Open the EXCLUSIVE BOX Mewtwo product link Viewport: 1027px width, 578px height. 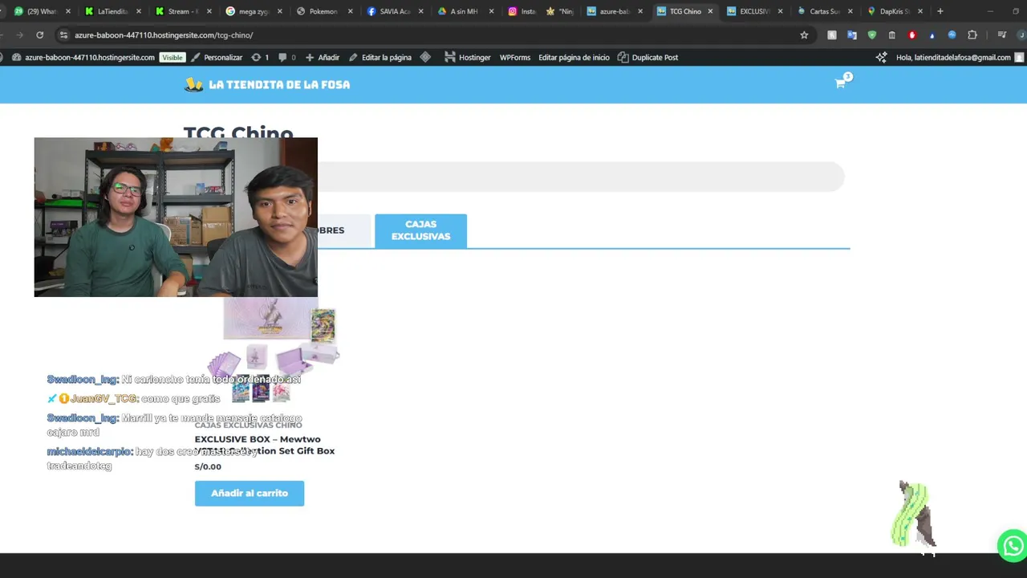click(265, 445)
